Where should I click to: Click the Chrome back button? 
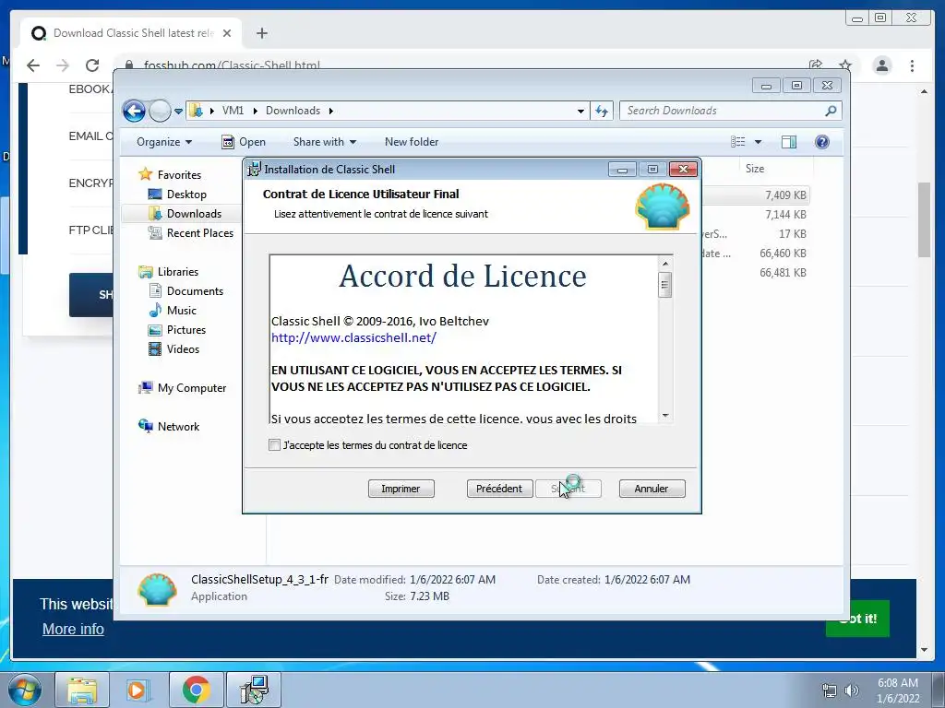33,65
